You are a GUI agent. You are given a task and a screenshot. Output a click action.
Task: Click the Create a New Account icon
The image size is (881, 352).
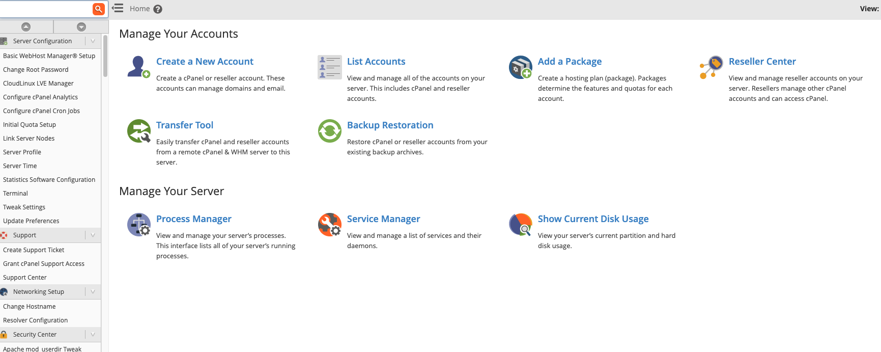click(x=138, y=67)
